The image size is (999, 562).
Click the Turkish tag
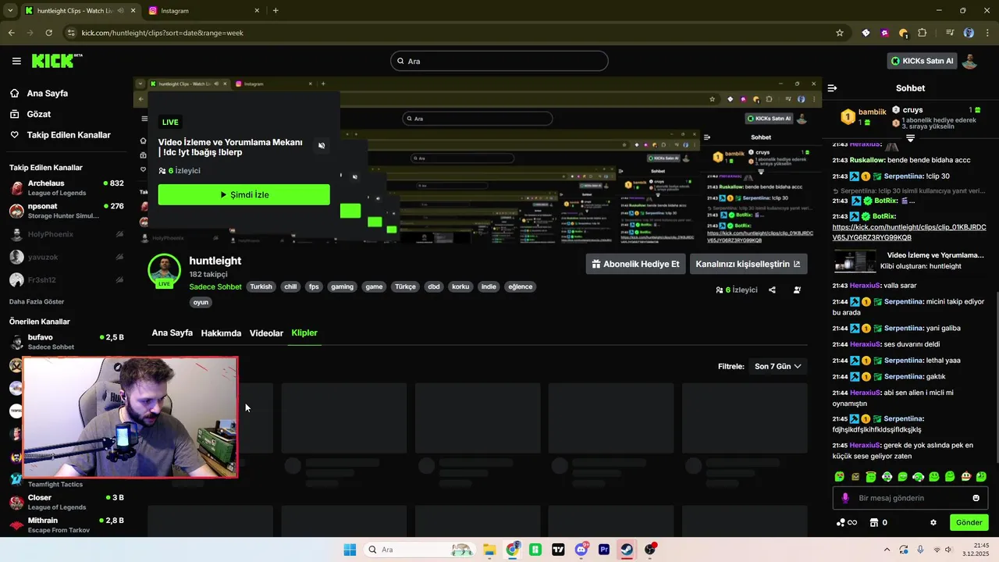point(261,286)
